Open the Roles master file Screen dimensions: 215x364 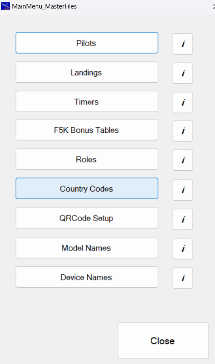click(87, 159)
